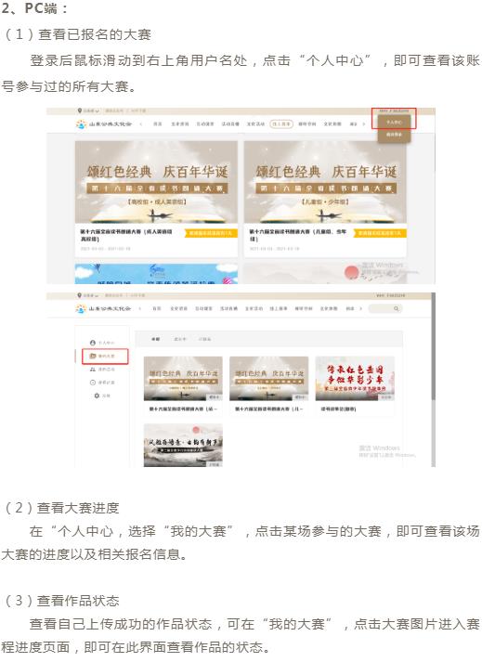Viewport: 482px width, 662px height.
Task: Click the clock history icon in sidebar
Action: tap(93, 383)
